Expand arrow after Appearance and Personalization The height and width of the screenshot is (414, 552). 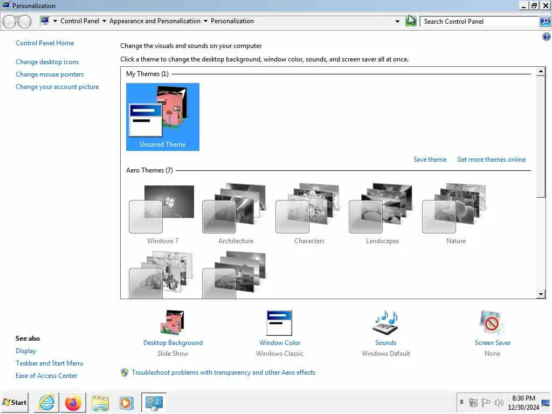205,21
